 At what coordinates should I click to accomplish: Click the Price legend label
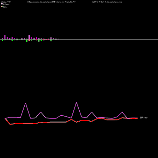(5, 7)
